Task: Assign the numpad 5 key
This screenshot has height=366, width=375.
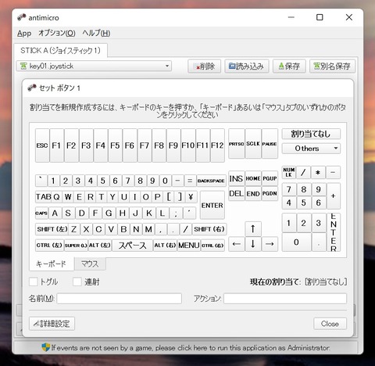Action: pyautogui.click(x=303, y=203)
